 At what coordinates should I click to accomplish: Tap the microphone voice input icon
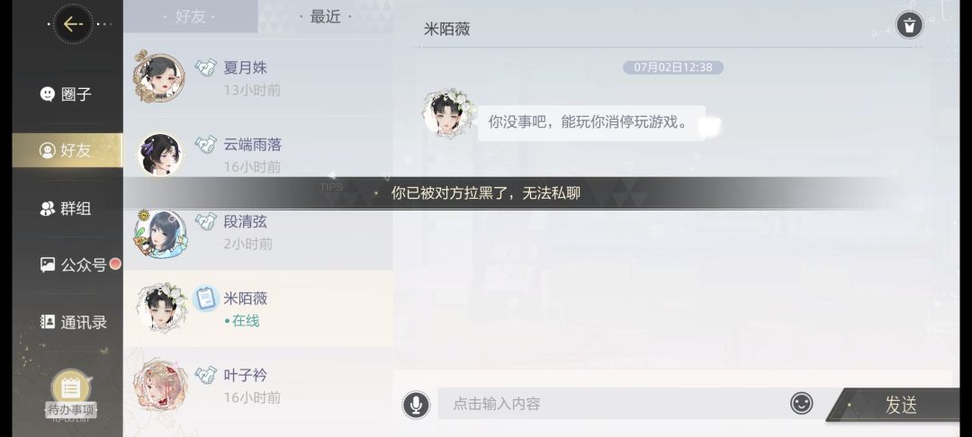(x=416, y=405)
